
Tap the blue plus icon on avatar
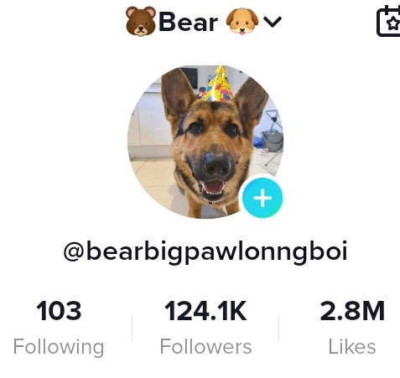pyautogui.click(x=262, y=198)
